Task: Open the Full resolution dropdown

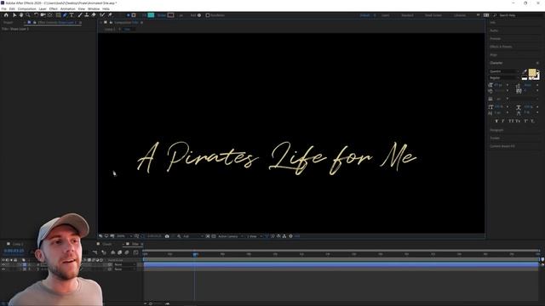Action: tap(193, 236)
